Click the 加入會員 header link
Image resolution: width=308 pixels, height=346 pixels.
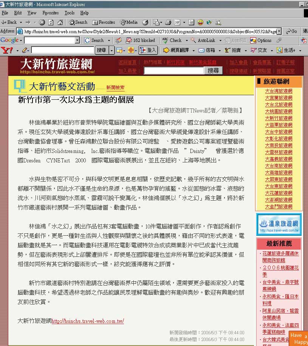pos(238,62)
